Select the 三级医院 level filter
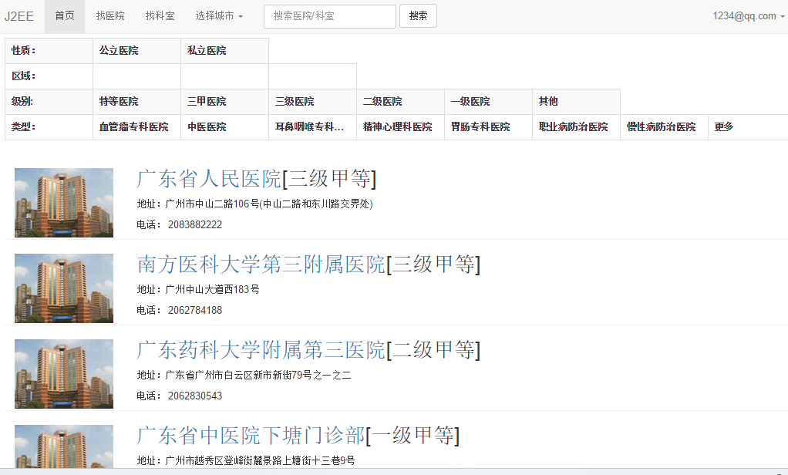788x475 pixels. click(x=295, y=101)
